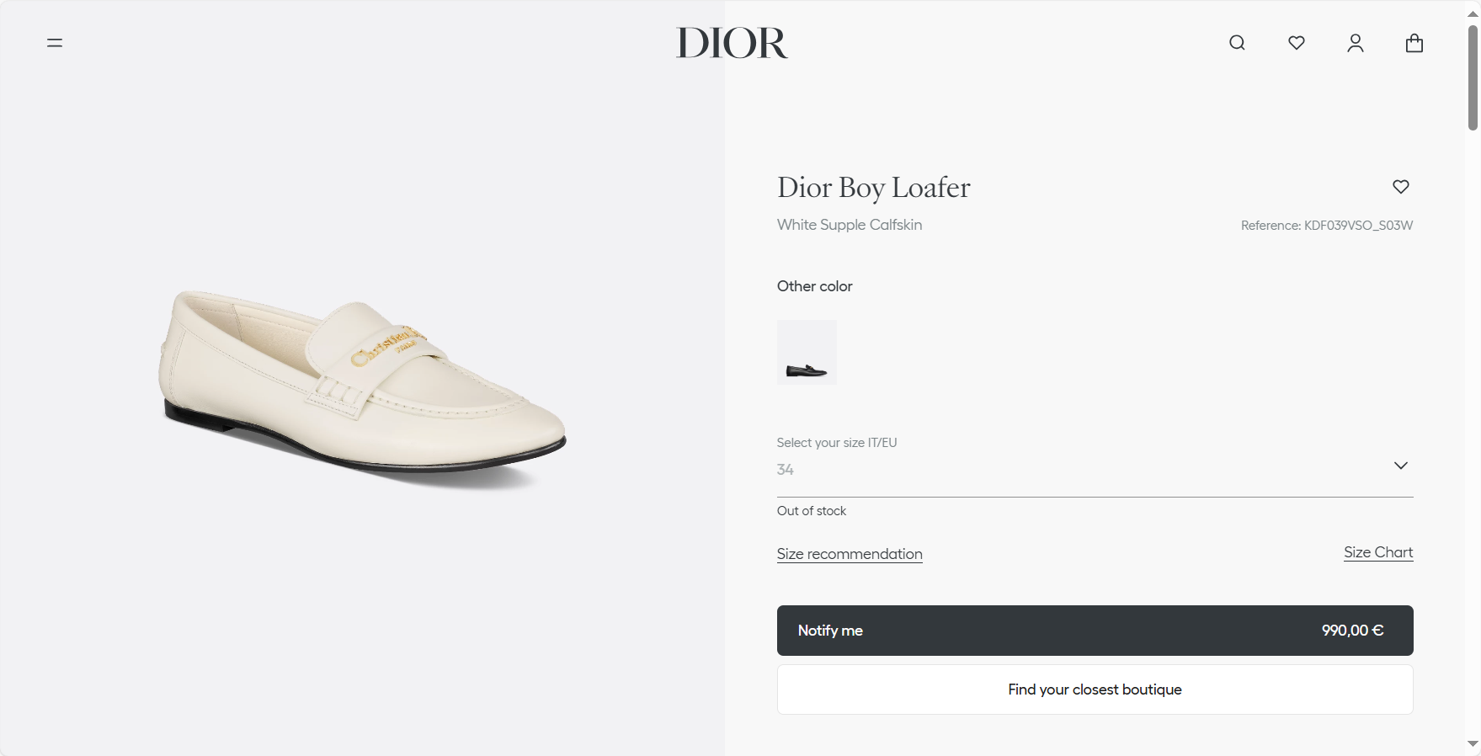Viewport: 1481px width, 756px height.
Task: Open the Size recommendation link
Action: click(x=850, y=554)
